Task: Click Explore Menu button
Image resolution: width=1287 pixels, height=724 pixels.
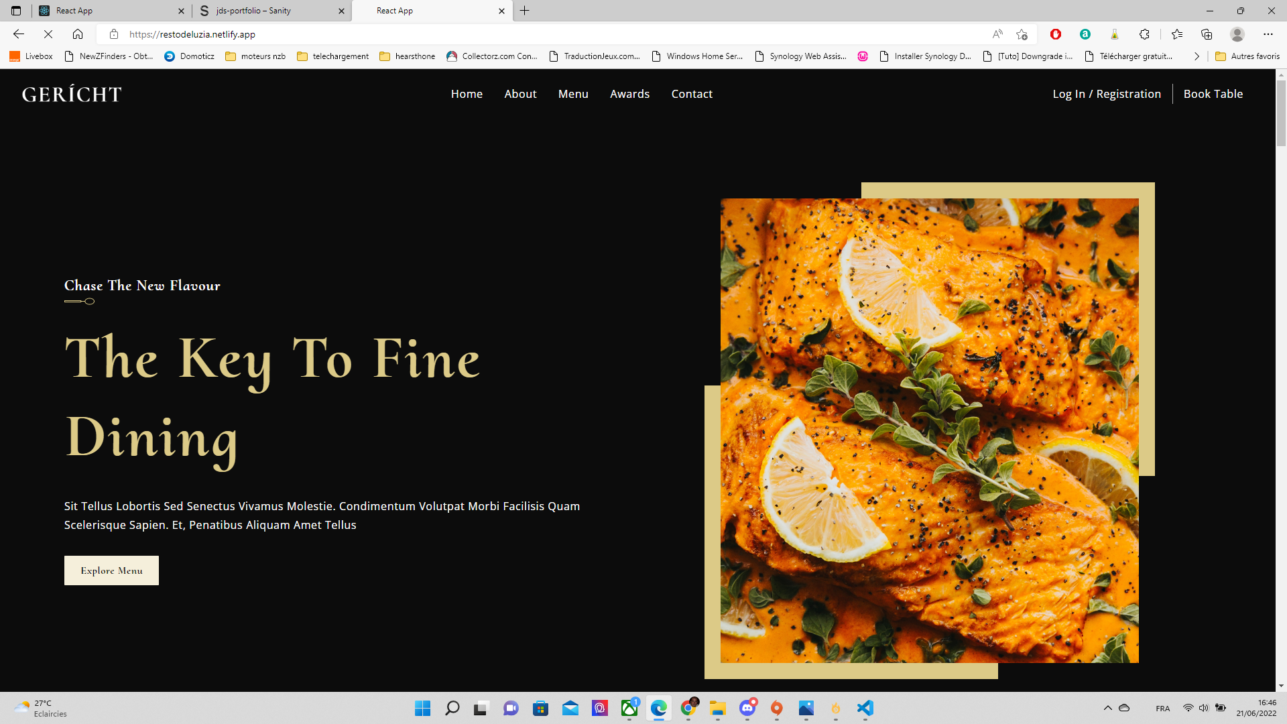Action: point(111,570)
